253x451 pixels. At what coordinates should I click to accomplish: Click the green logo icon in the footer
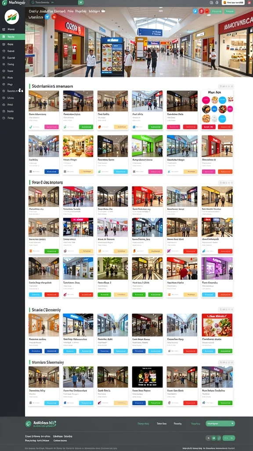pos(28,424)
